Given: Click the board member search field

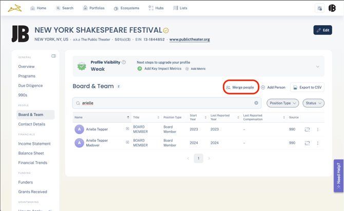Looking at the screenshot, I should (164, 103).
